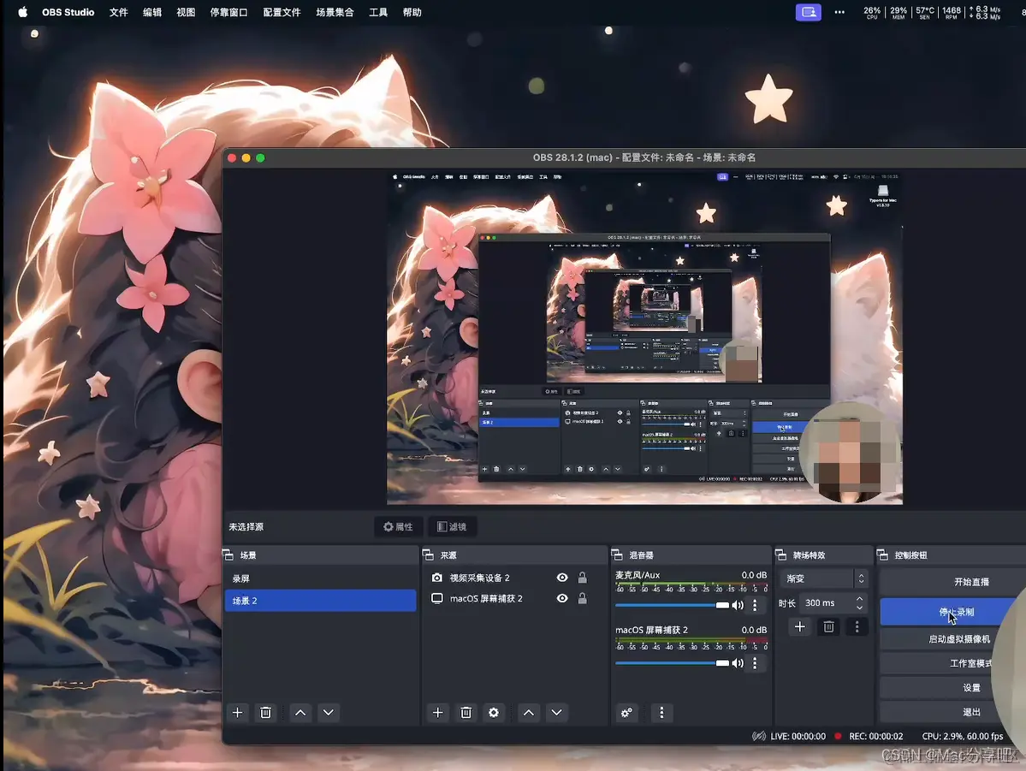Screen dimensions: 1026x771
Task: Hide the macOS 屏幕捕获 2 source via eye icon
Action: pos(562,598)
